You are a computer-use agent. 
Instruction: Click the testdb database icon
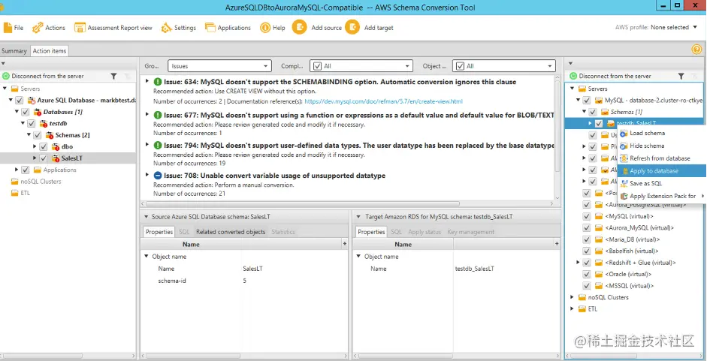click(44, 124)
